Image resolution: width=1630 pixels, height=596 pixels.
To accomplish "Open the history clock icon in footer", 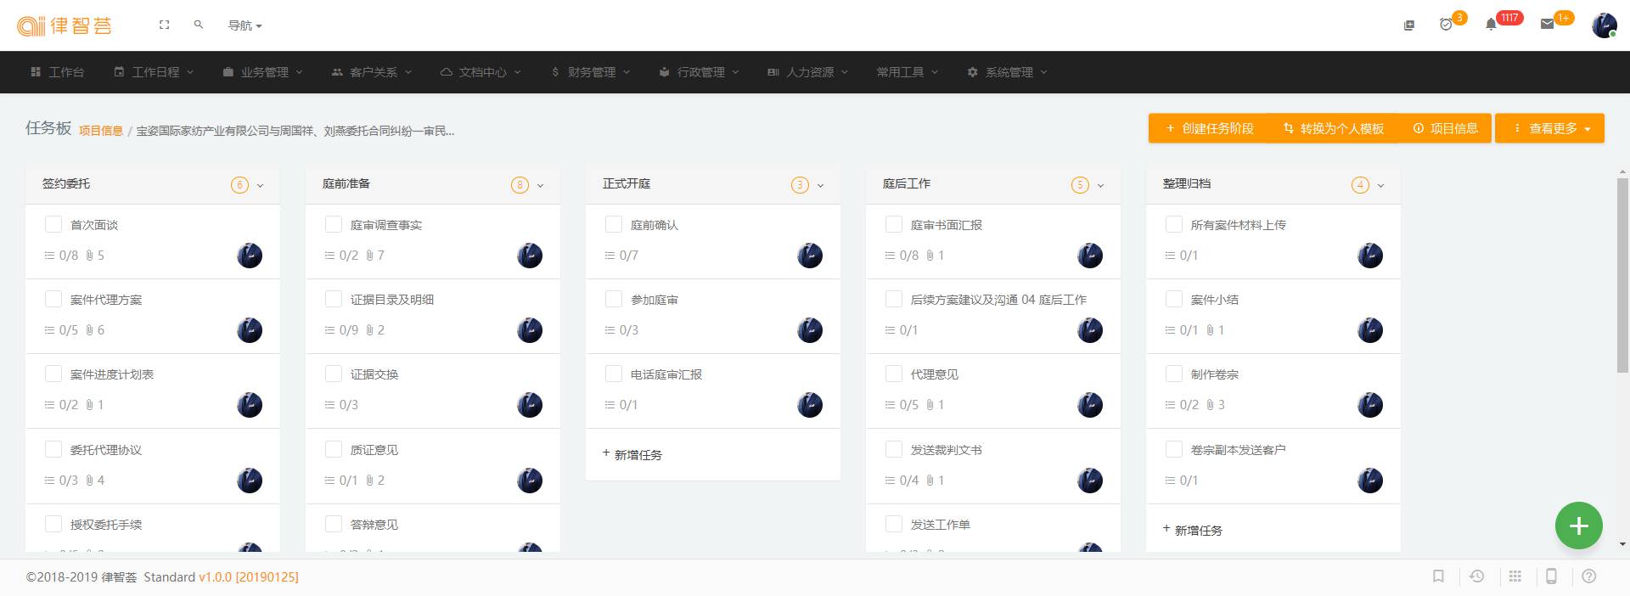I will pos(1477,576).
